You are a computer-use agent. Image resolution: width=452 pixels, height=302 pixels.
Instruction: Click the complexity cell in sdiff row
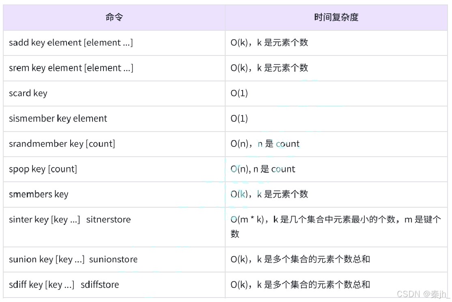pyautogui.click(x=300, y=285)
